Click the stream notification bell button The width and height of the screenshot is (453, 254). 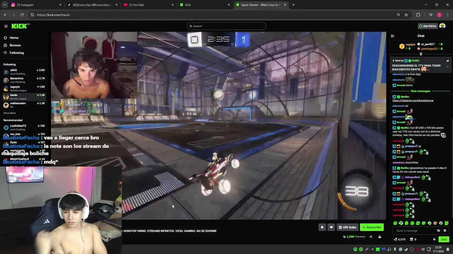point(322,227)
